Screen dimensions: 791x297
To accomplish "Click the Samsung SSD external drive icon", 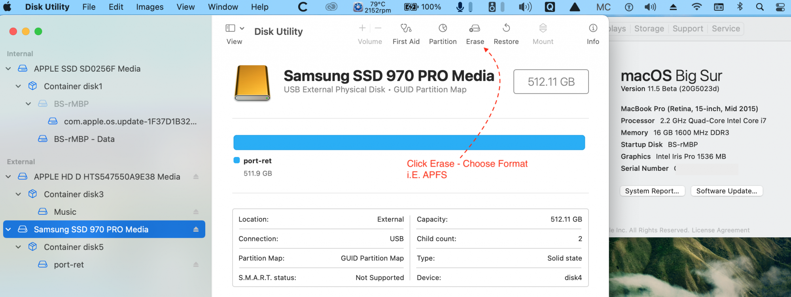I will [x=252, y=83].
